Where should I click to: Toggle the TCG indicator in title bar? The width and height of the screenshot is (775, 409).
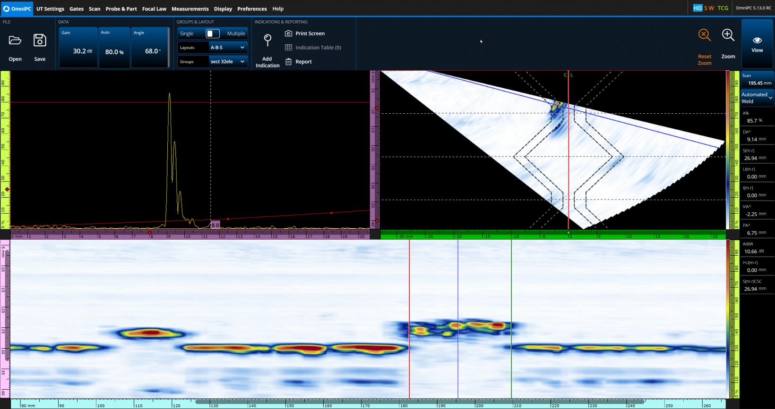[723, 8]
